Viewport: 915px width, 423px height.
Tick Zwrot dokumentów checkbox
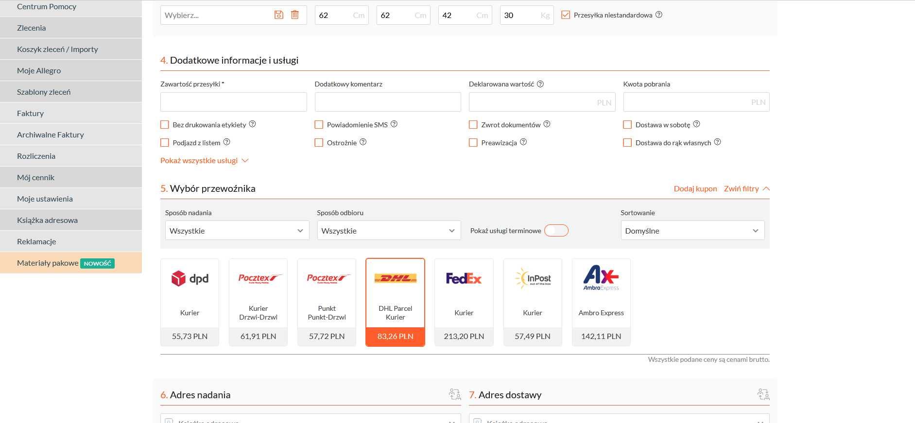[x=473, y=125]
